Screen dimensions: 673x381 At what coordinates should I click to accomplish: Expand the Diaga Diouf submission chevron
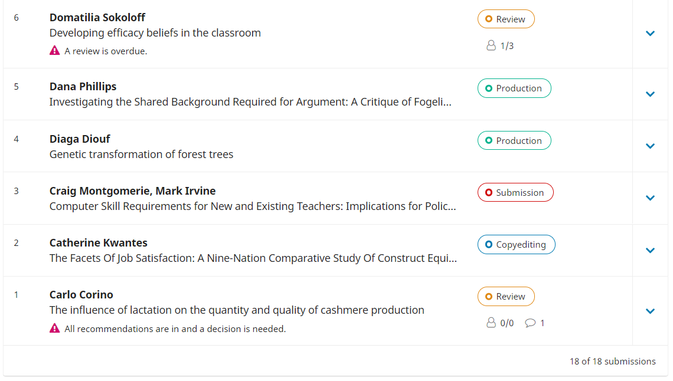pos(650,146)
